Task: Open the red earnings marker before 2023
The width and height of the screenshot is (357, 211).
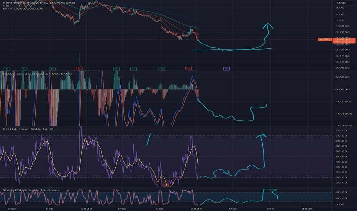Action: (x=79, y=69)
